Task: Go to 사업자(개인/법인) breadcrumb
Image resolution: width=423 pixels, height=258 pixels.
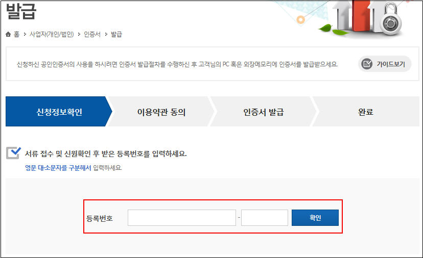Action: tap(52, 34)
